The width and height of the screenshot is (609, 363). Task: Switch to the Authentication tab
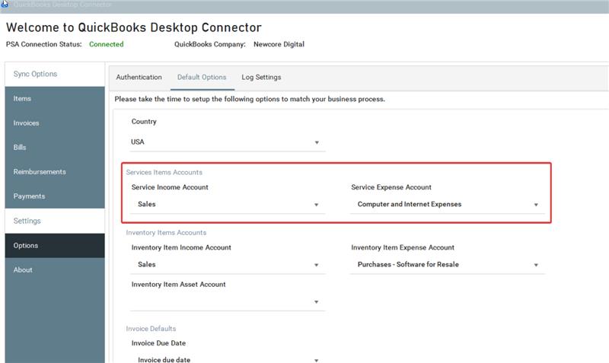tap(139, 78)
